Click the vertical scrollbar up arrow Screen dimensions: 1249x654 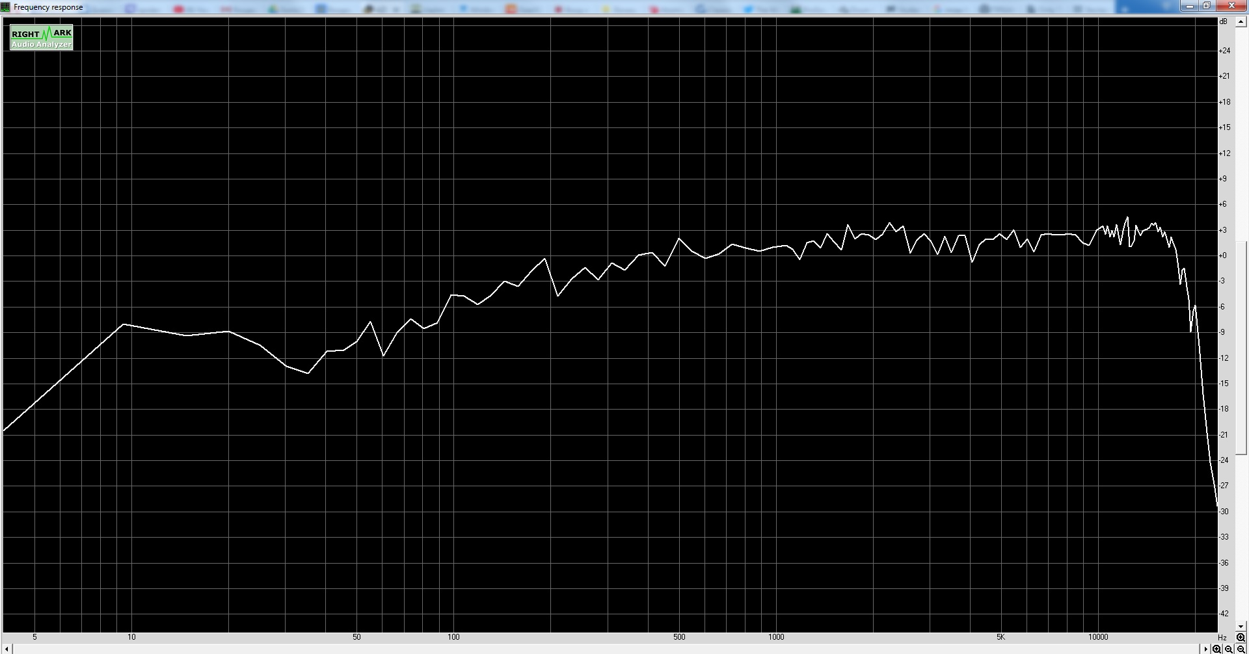click(x=1241, y=22)
